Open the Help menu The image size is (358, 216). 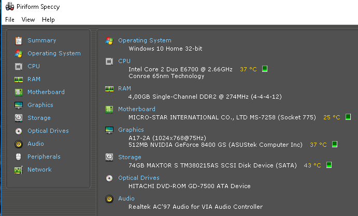[48, 20]
